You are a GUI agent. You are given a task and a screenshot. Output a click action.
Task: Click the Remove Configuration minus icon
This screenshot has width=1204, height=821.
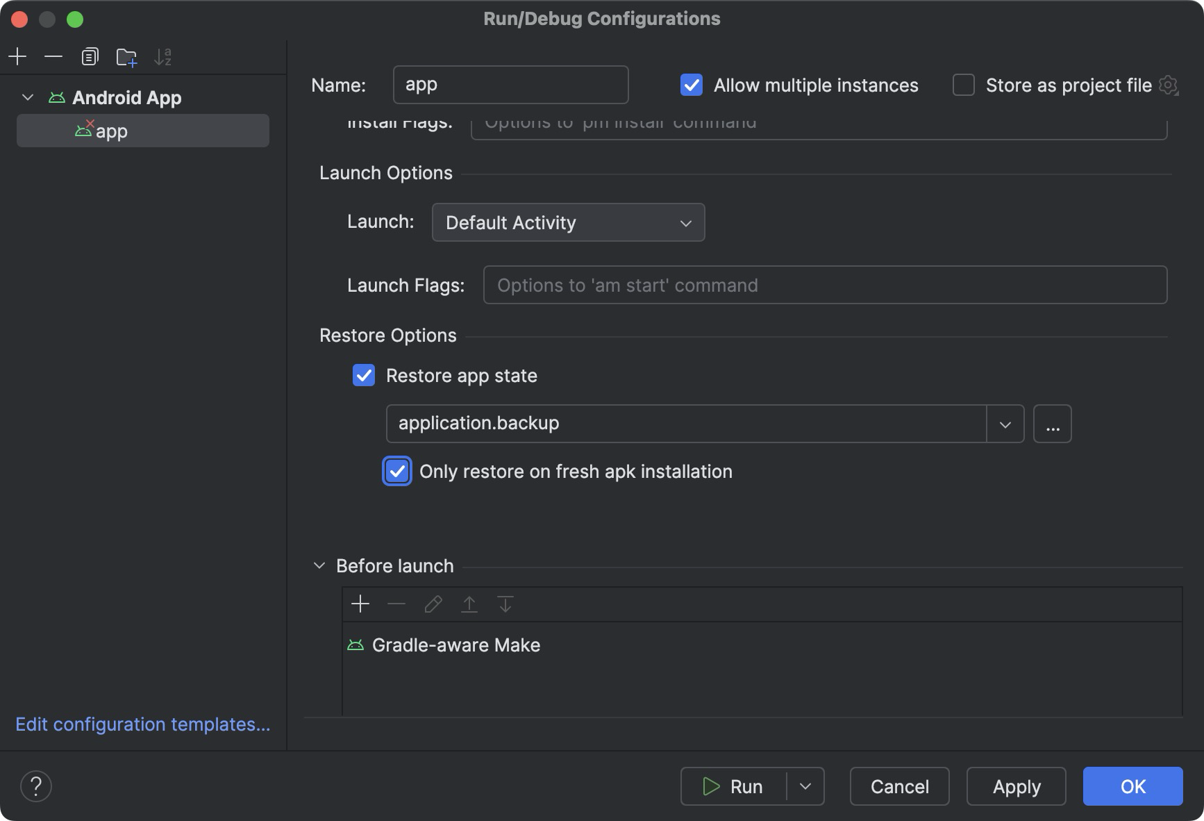(53, 56)
